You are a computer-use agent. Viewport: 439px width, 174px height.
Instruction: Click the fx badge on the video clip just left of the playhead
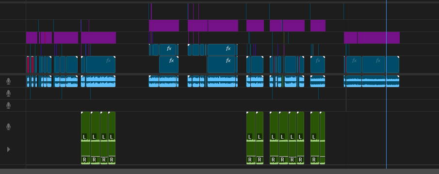(378, 60)
